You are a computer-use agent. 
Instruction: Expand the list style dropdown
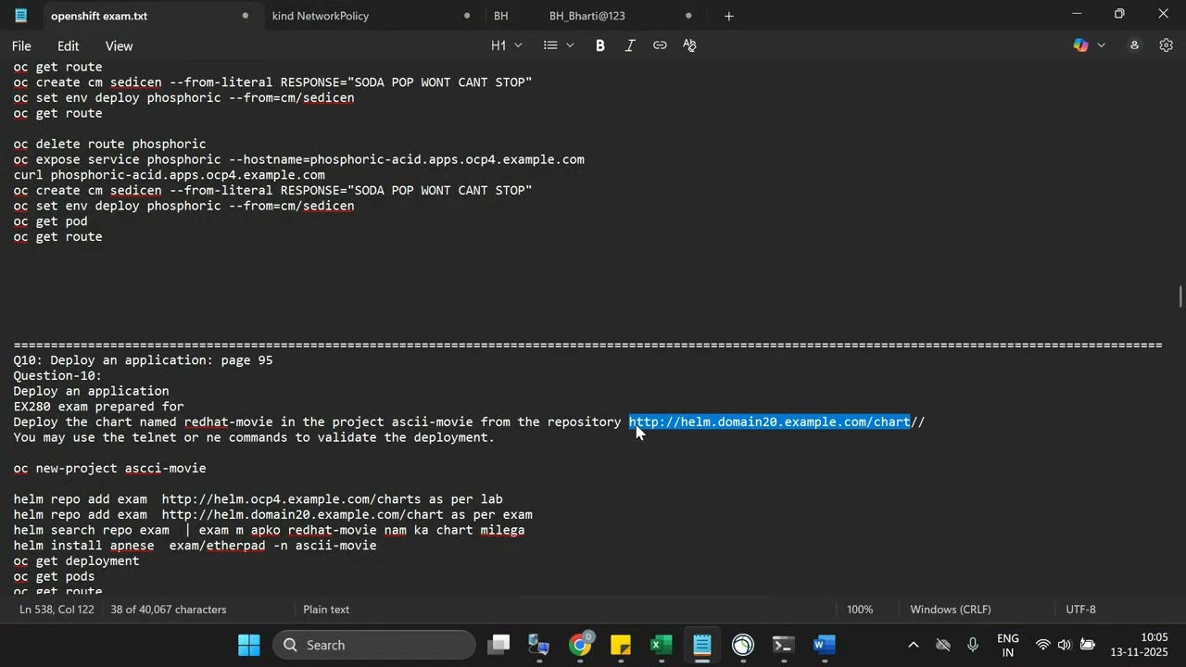coord(559,45)
